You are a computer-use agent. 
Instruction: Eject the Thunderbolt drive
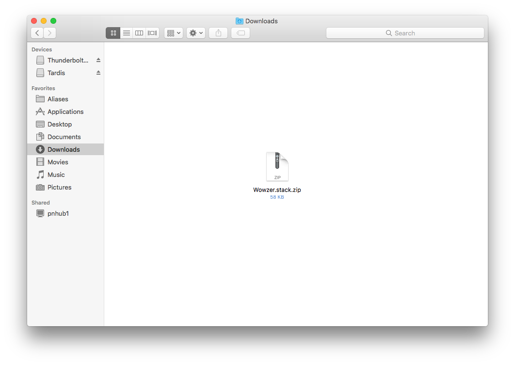click(98, 60)
